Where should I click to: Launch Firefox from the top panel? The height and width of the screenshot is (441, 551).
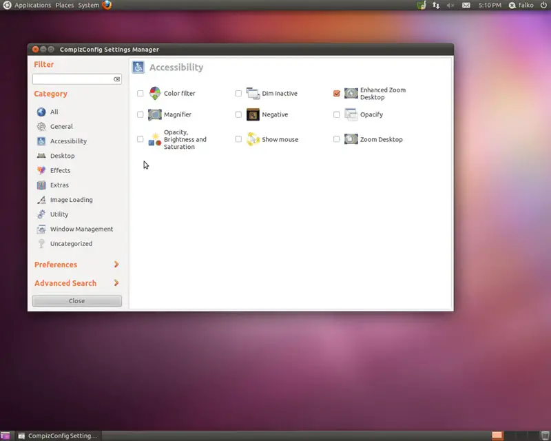pos(107,5)
